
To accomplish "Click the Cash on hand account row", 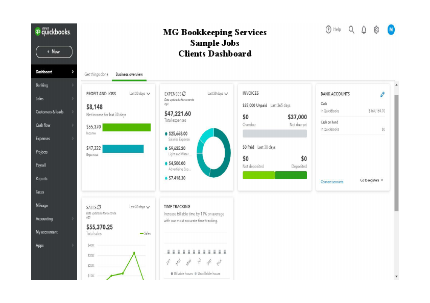I will [x=353, y=126].
